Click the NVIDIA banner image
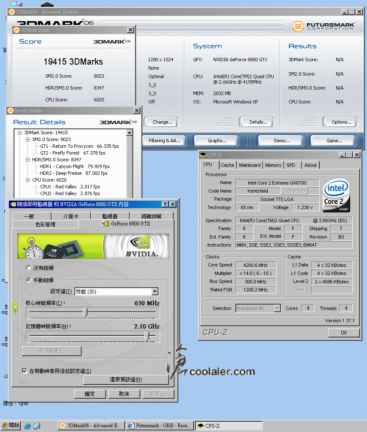Image resolution: width=367 pixels, height=432 pixels. [93, 246]
